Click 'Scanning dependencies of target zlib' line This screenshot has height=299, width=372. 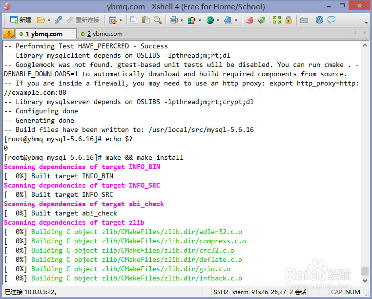(74, 222)
